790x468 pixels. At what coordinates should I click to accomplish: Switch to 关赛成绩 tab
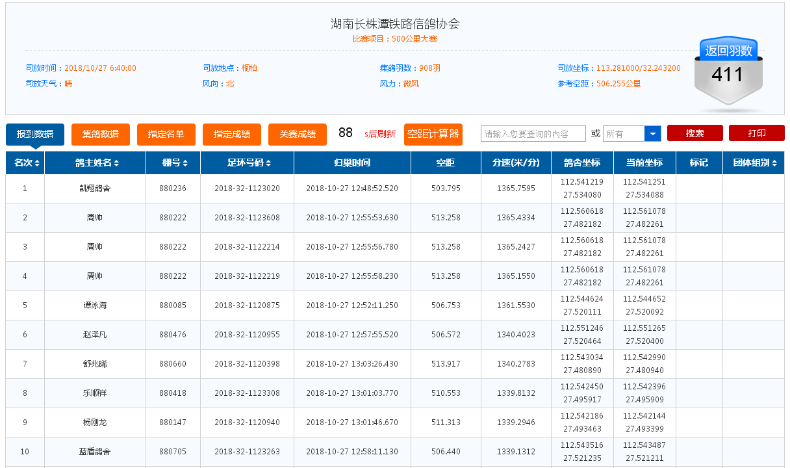(x=298, y=134)
